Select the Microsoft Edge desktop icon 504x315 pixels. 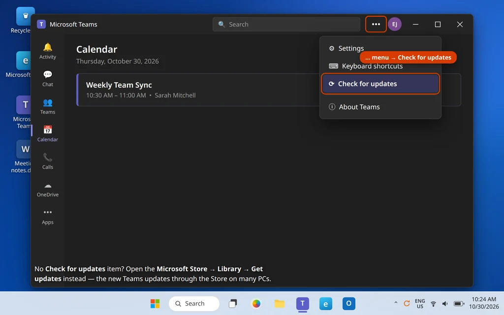(x=19, y=64)
